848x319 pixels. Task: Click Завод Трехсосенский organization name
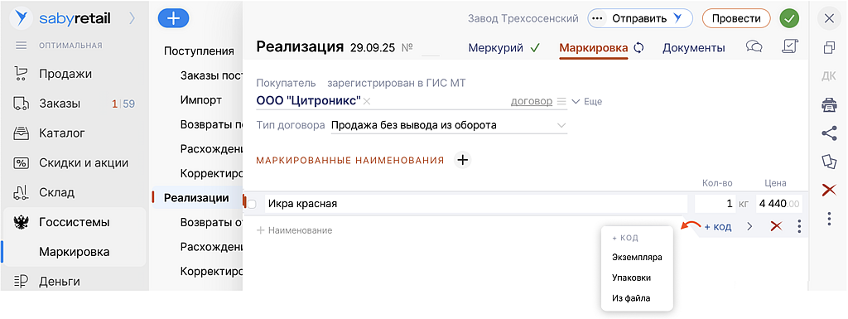point(523,18)
